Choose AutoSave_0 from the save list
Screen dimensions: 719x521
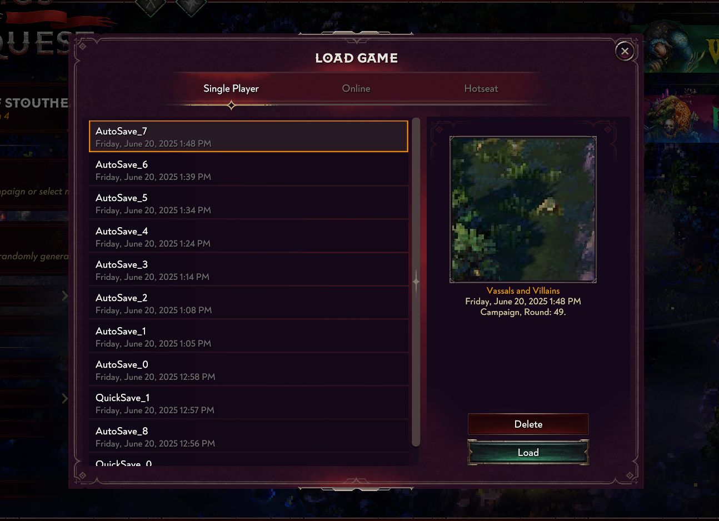pos(248,370)
